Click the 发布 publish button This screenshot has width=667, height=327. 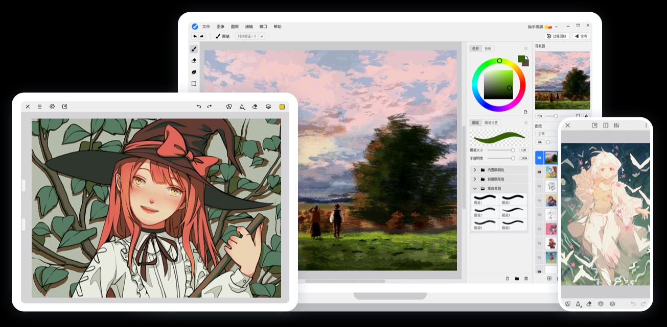coord(581,36)
